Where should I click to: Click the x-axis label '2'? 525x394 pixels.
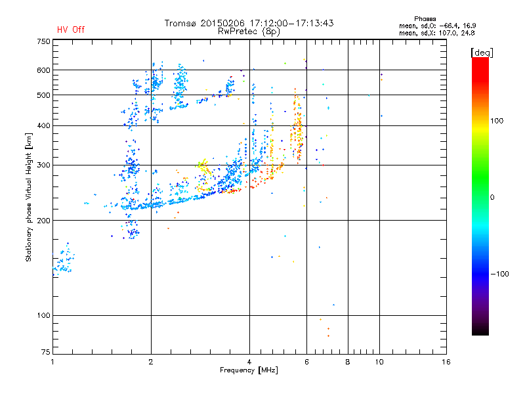[151, 362]
